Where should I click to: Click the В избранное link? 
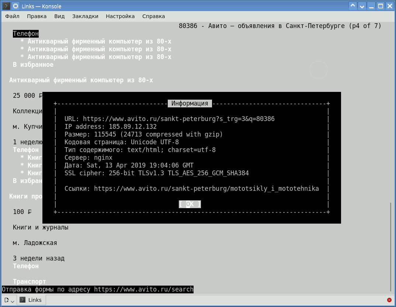tap(33, 65)
